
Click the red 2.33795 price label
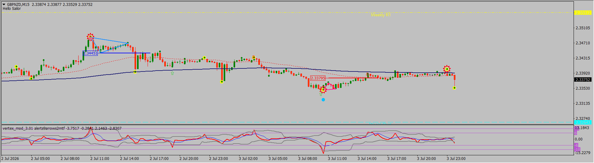click(x=318, y=78)
